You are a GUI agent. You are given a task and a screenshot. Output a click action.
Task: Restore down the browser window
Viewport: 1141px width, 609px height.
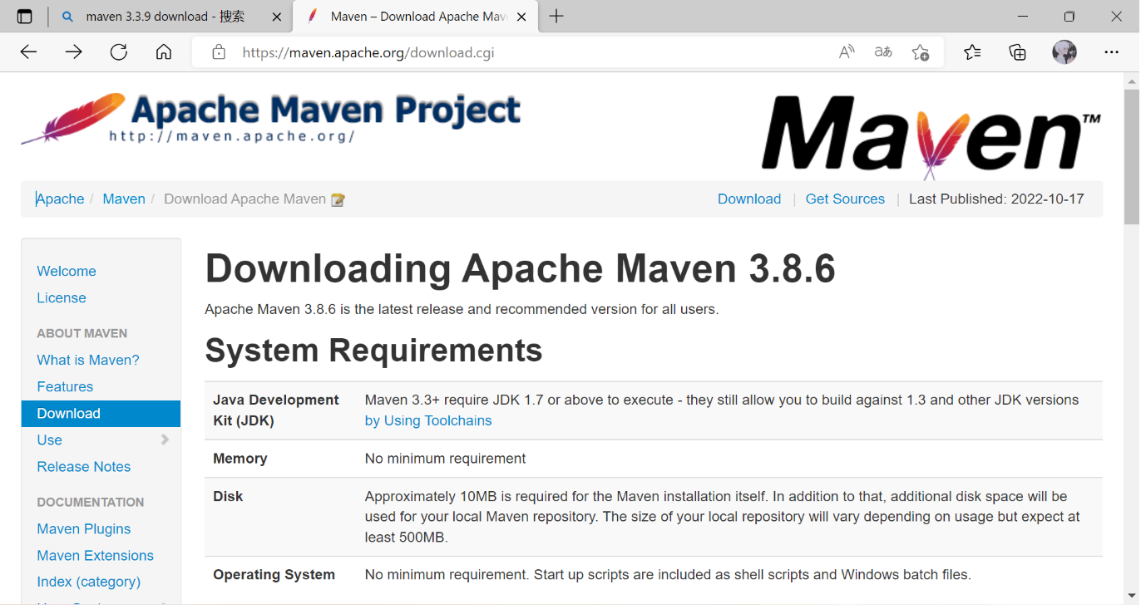pyautogui.click(x=1069, y=17)
